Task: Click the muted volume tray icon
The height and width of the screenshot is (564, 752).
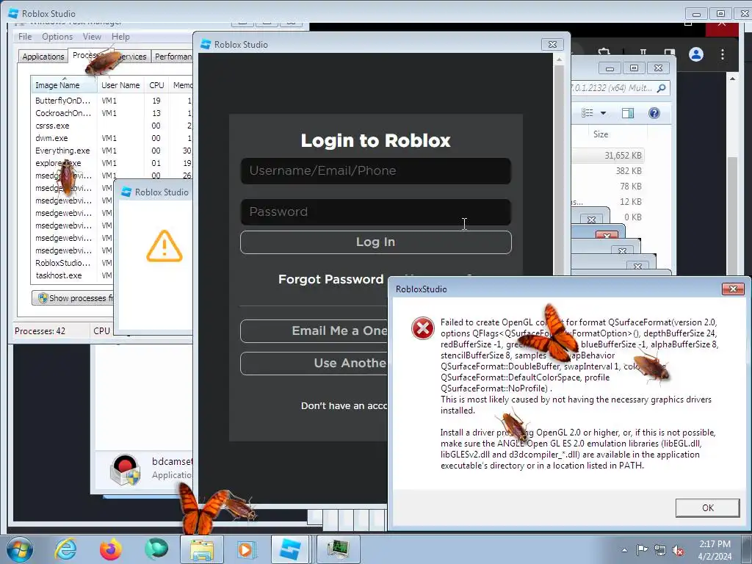Action: (x=678, y=550)
